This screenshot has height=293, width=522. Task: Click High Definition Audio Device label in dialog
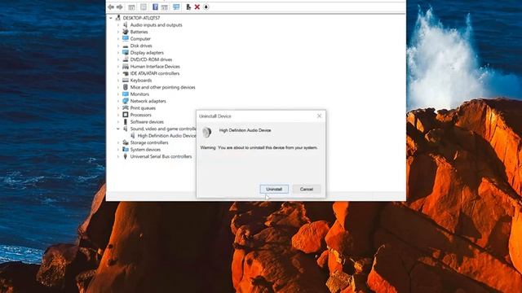(245, 130)
